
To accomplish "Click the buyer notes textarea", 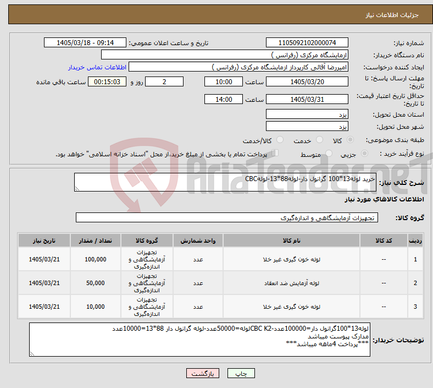I will coord(199,340).
